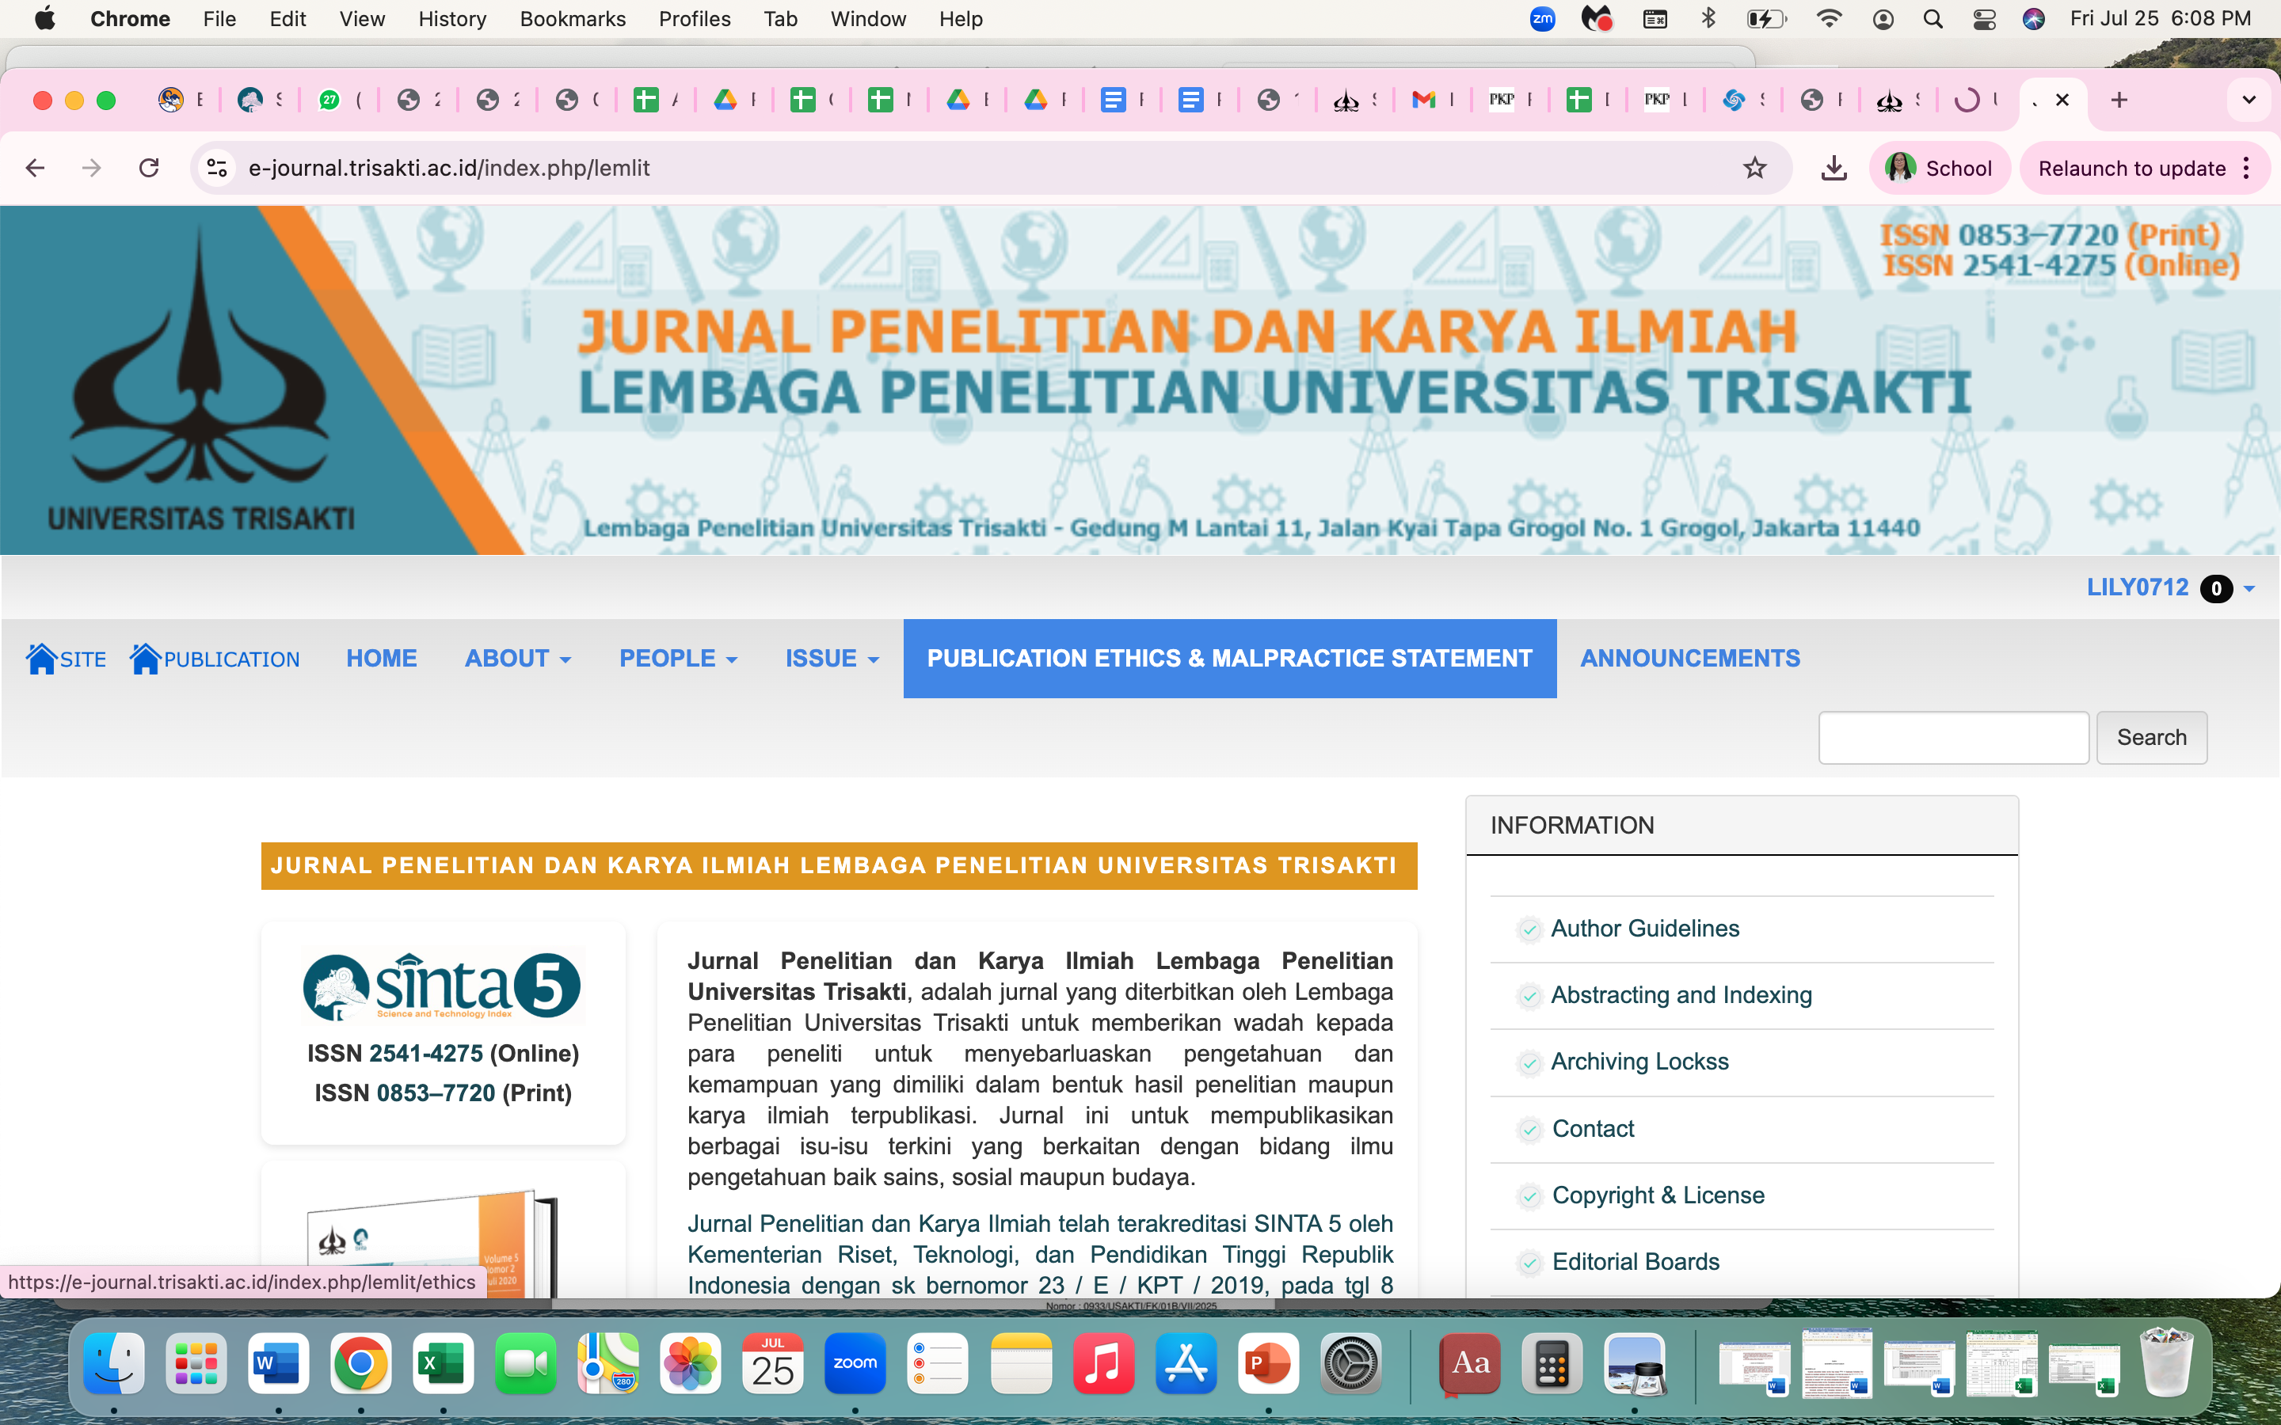2281x1425 pixels.
Task: Go back with the browser back arrow
Action: pos(35,168)
